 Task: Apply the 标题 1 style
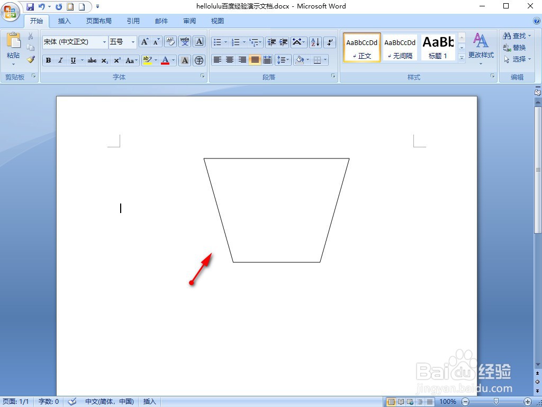pyautogui.click(x=438, y=48)
